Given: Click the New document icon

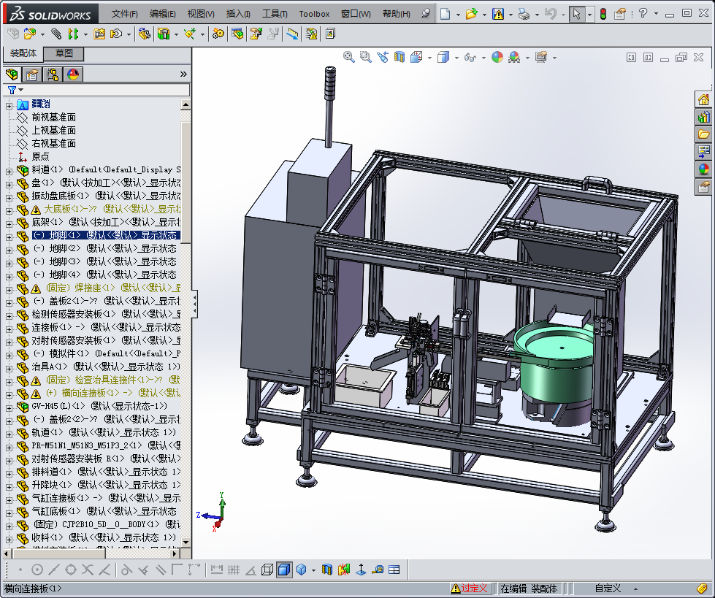Looking at the screenshot, I should point(445,13).
